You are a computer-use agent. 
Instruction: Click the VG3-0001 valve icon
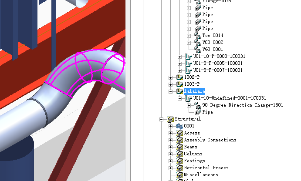(198, 50)
